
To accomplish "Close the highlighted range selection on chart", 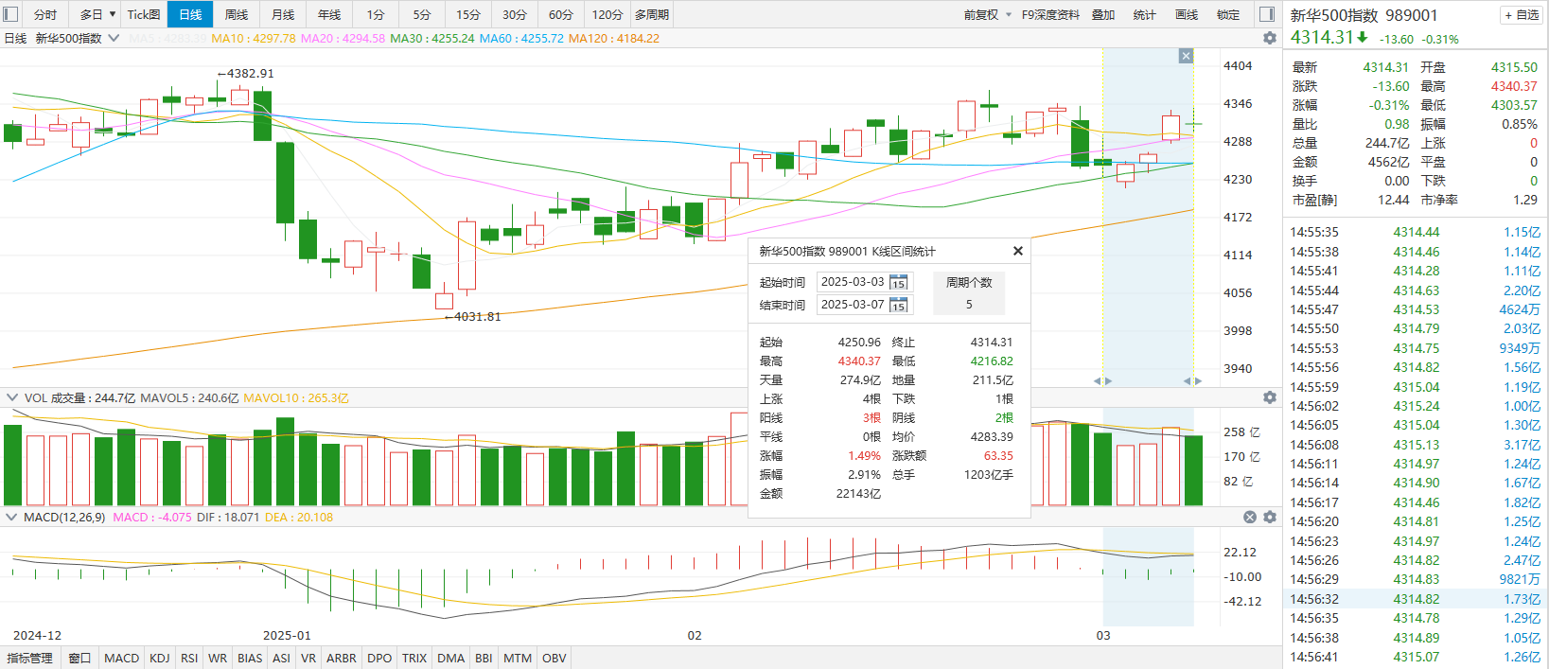I will coord(1186,57).
